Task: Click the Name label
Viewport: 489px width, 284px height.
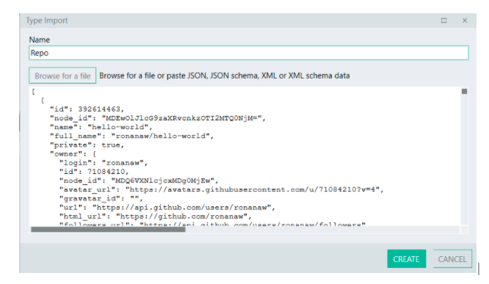Action: 40,40
